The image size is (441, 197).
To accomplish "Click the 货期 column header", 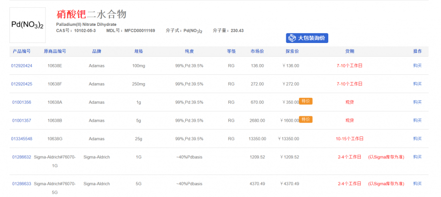I will [349, 51].
